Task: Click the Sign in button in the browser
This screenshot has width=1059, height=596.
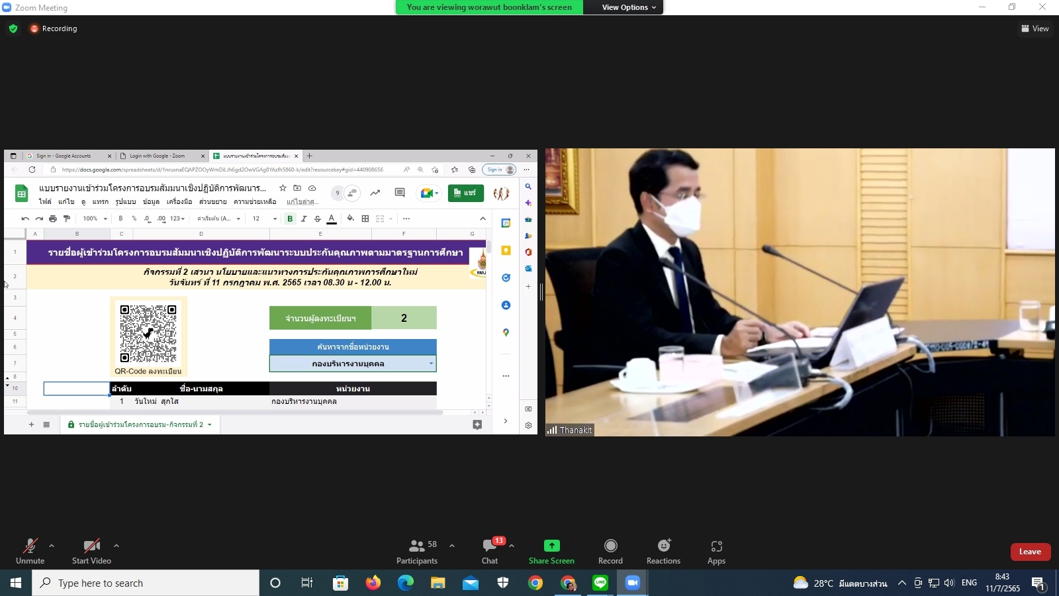Action: [499, 170]
